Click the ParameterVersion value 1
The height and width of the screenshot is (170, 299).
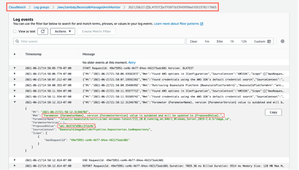click(x=64, y=122)
